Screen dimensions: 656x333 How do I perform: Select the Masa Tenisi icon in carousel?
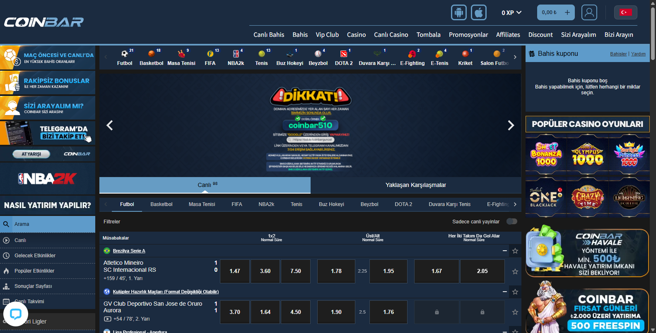[181, 54]
